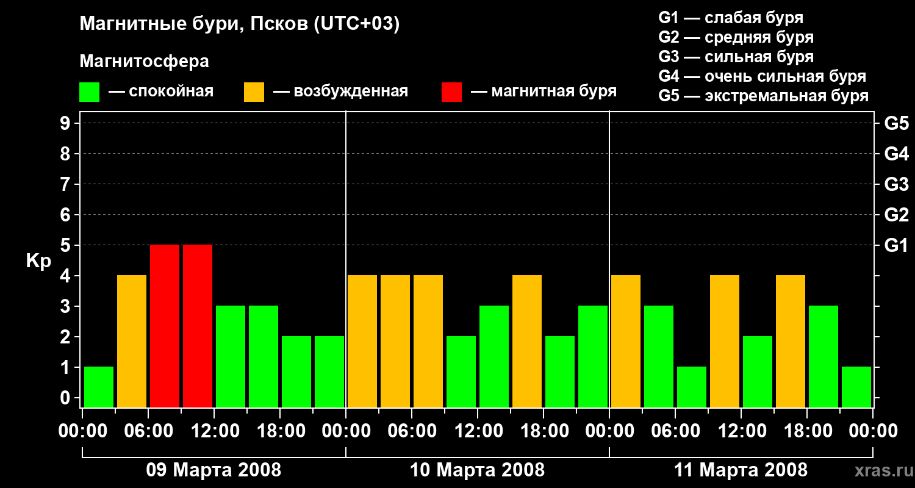The image size is (915, 488).
Task: Click the second red Kp 5 bar
Action: [198, 326]
